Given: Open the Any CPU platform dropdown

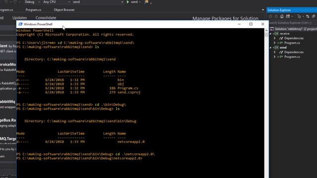Looking at the screenshot, I should click(56, 2).
